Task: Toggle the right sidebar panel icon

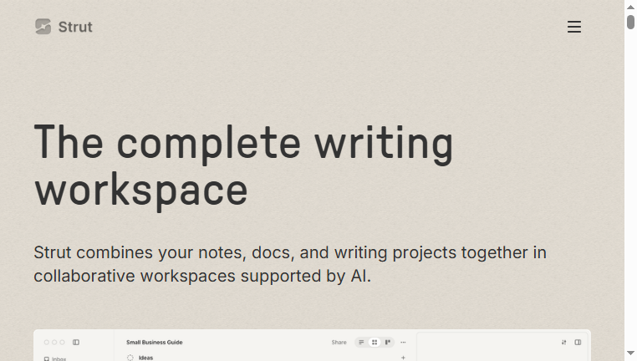Action: pyautogui.click(x=578, y=343)
